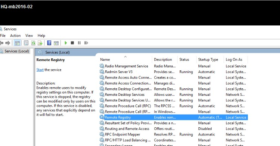Click gear icon beside Remote Registry
Image resolution: width=280 pixels, height=146 pixels.
102,117
